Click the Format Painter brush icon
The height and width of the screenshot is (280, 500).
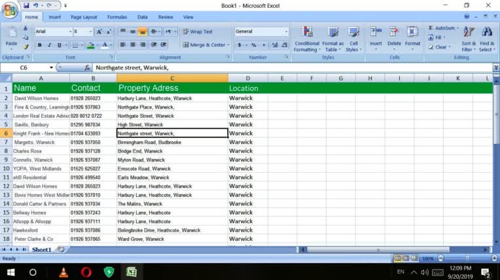point(26,47)
